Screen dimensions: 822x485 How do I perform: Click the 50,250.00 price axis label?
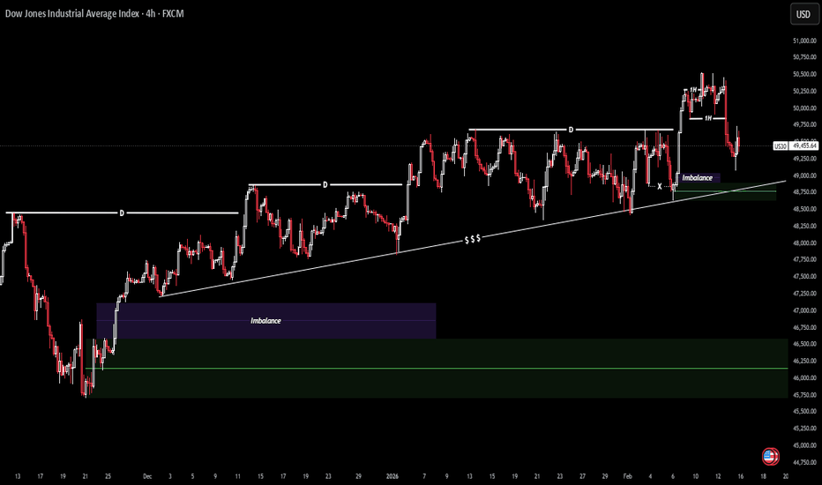(804, 91)
